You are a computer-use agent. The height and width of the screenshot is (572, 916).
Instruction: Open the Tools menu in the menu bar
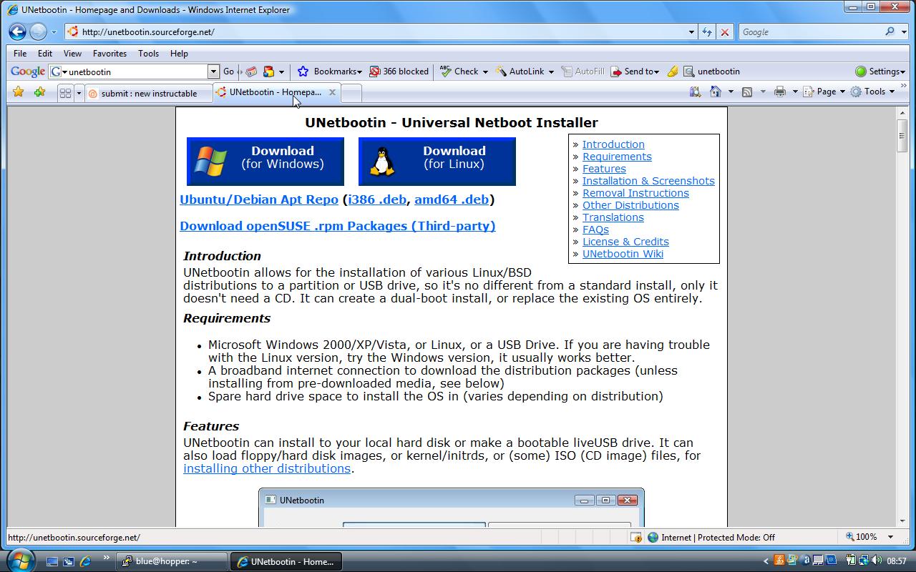pos(148,54)
